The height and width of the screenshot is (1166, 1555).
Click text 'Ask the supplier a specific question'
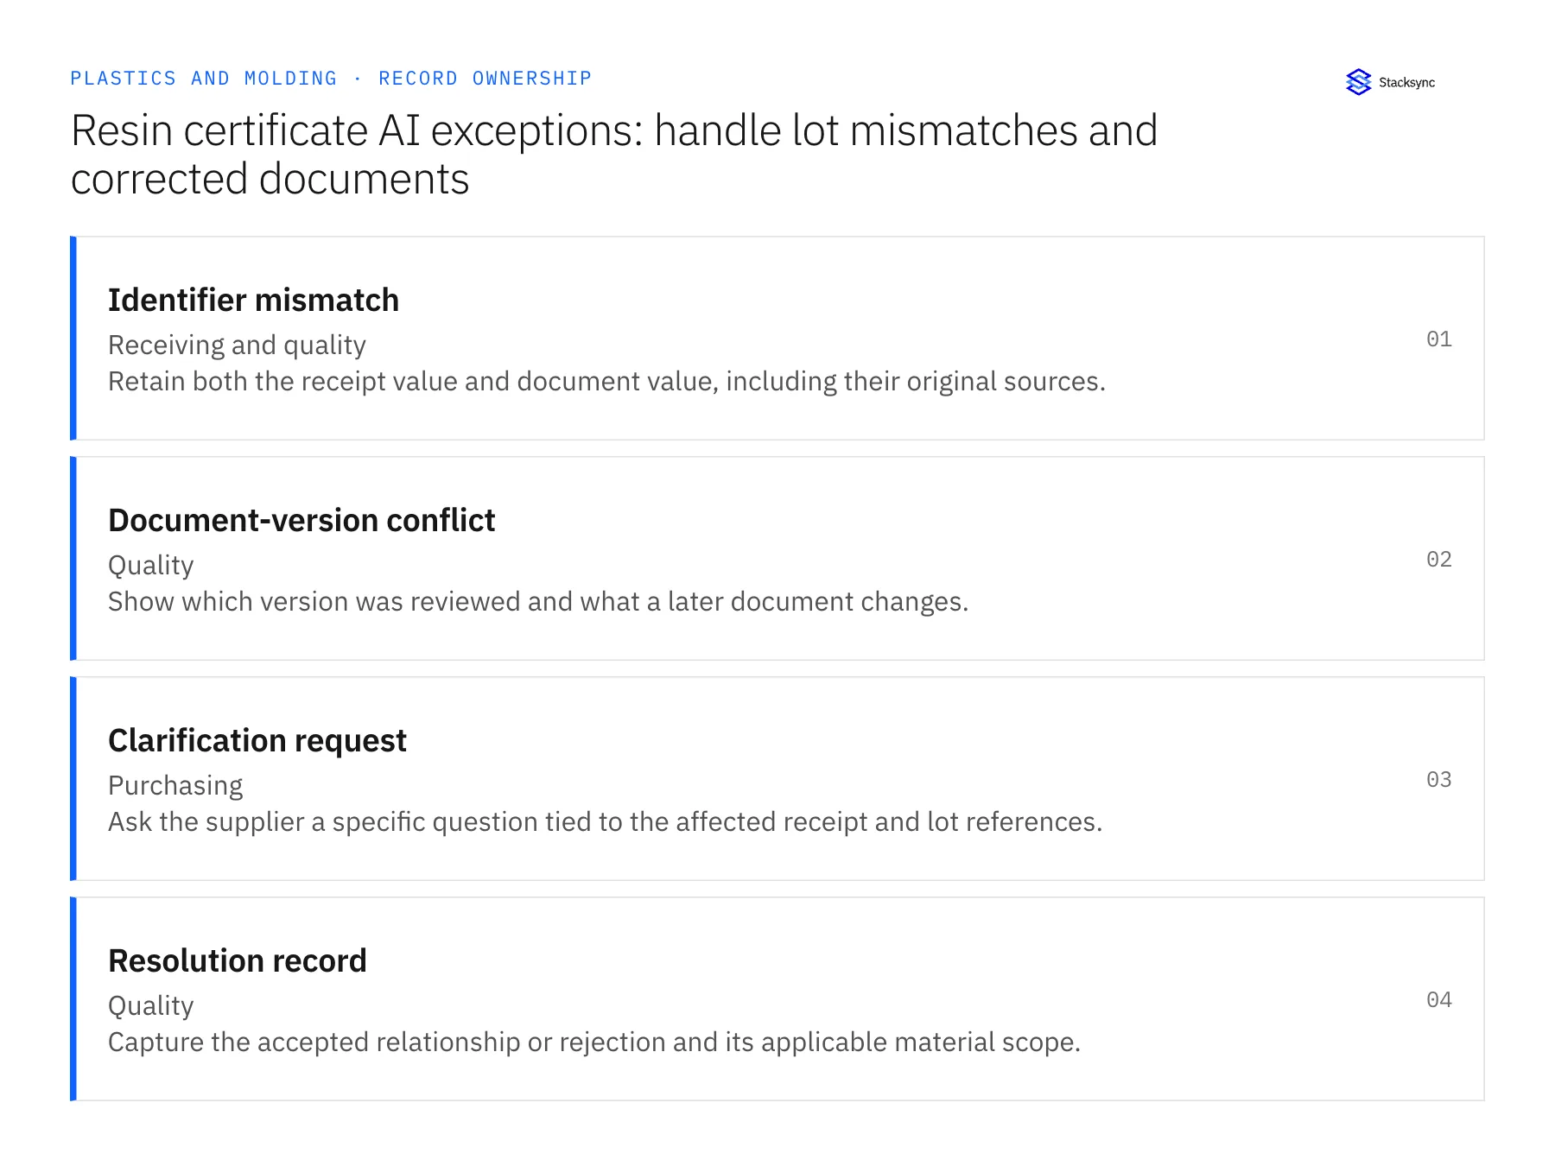(x=323, y=821)
